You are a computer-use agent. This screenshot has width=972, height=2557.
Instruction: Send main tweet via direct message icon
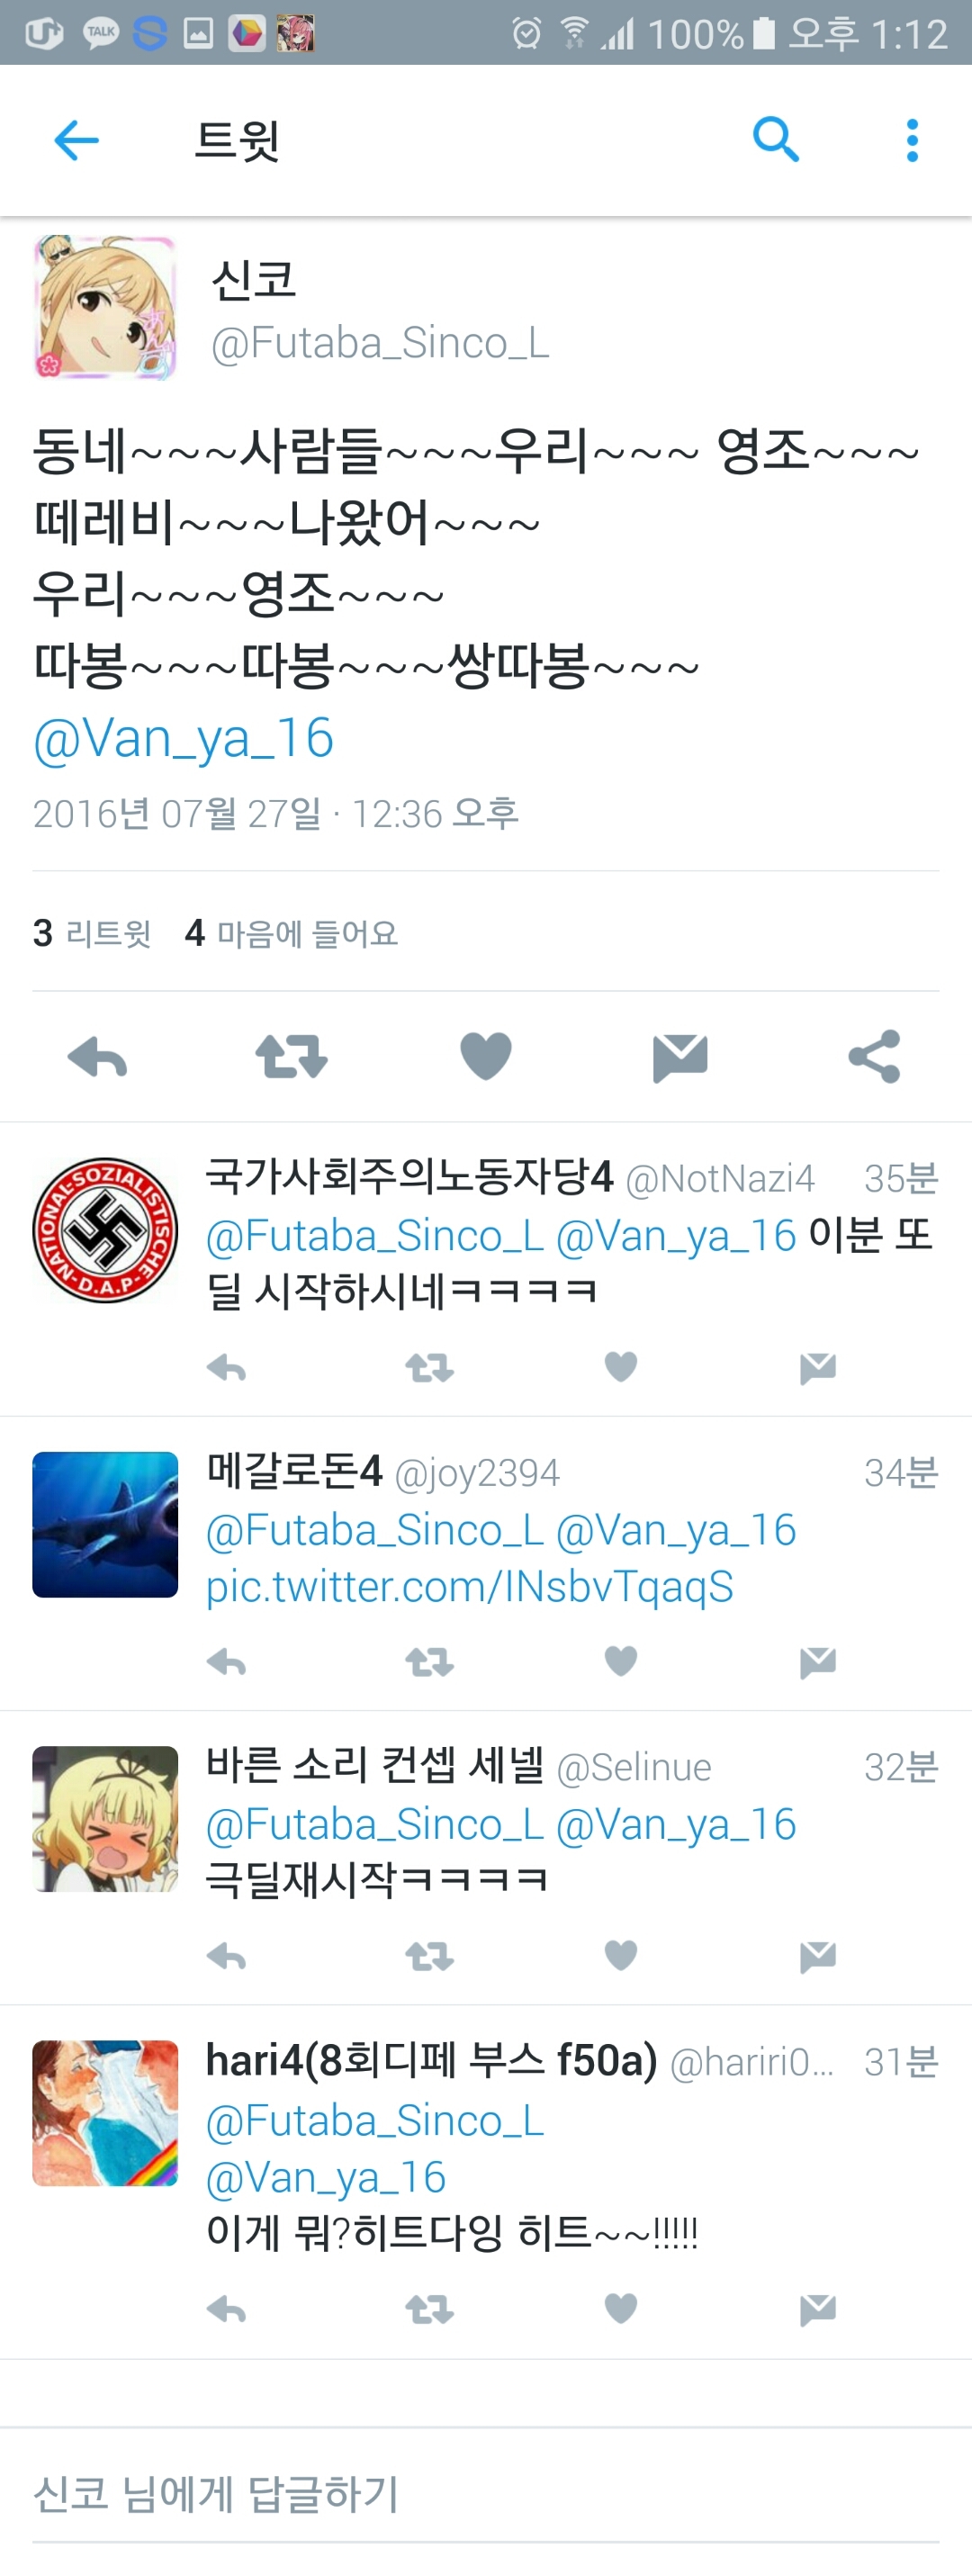680,1058
